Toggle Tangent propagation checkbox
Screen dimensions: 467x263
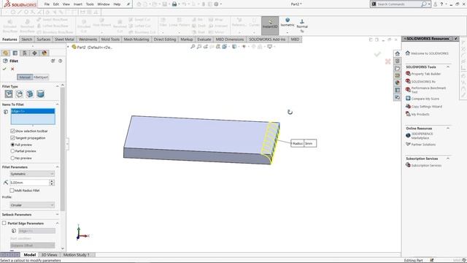pyautogui.click(x=12, y=138)
